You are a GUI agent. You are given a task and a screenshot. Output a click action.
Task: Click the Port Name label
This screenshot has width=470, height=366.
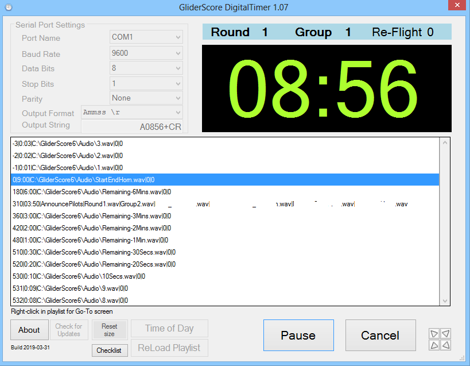pos(41,38)
